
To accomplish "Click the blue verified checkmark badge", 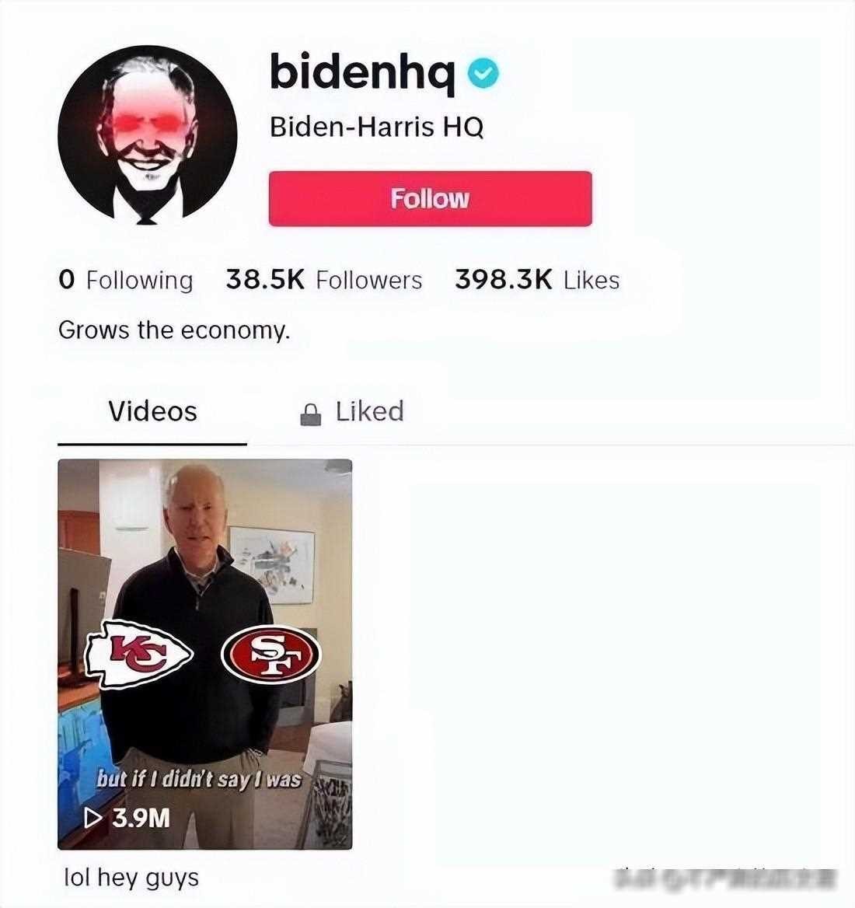I will pos(483,74).
